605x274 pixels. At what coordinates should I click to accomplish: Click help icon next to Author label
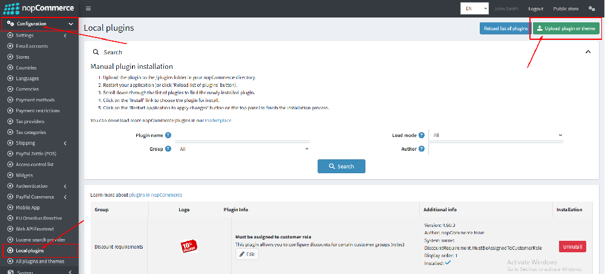422,148
